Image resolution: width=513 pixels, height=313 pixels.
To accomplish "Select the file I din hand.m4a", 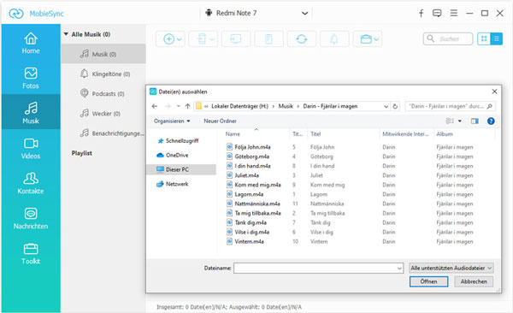I will [x=252, y=166].
